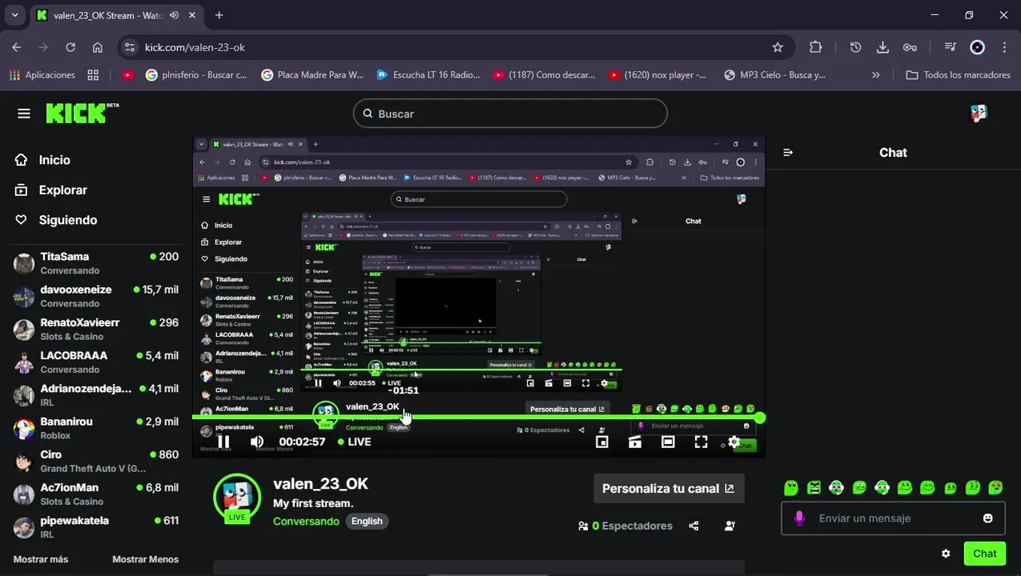The width and height of the screenshot is (1021, 576).
Task: Open LACOBRAAA channel
Action: (96, 362)
